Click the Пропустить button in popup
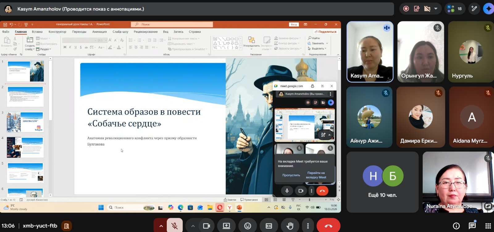Screen dimensions: 494x232 291,175
